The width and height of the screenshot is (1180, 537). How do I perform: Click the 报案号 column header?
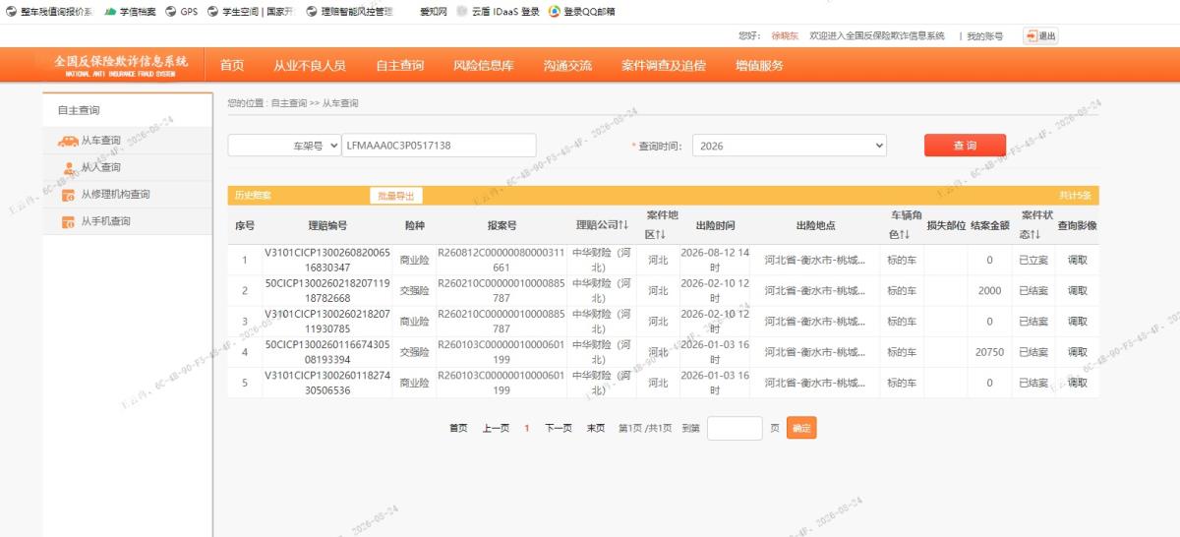pyautogui.click(x=501, y=225)
